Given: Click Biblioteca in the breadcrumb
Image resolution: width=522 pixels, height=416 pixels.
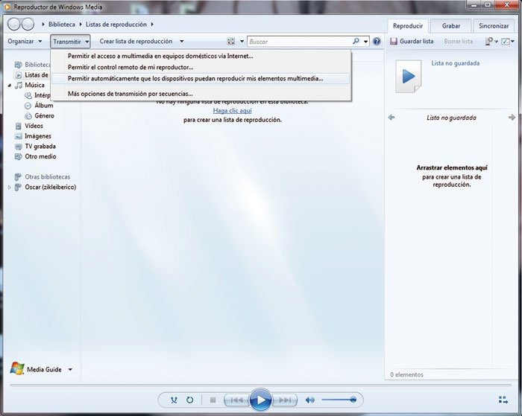Looking at the screenshot, I should (x=62, y=25).
